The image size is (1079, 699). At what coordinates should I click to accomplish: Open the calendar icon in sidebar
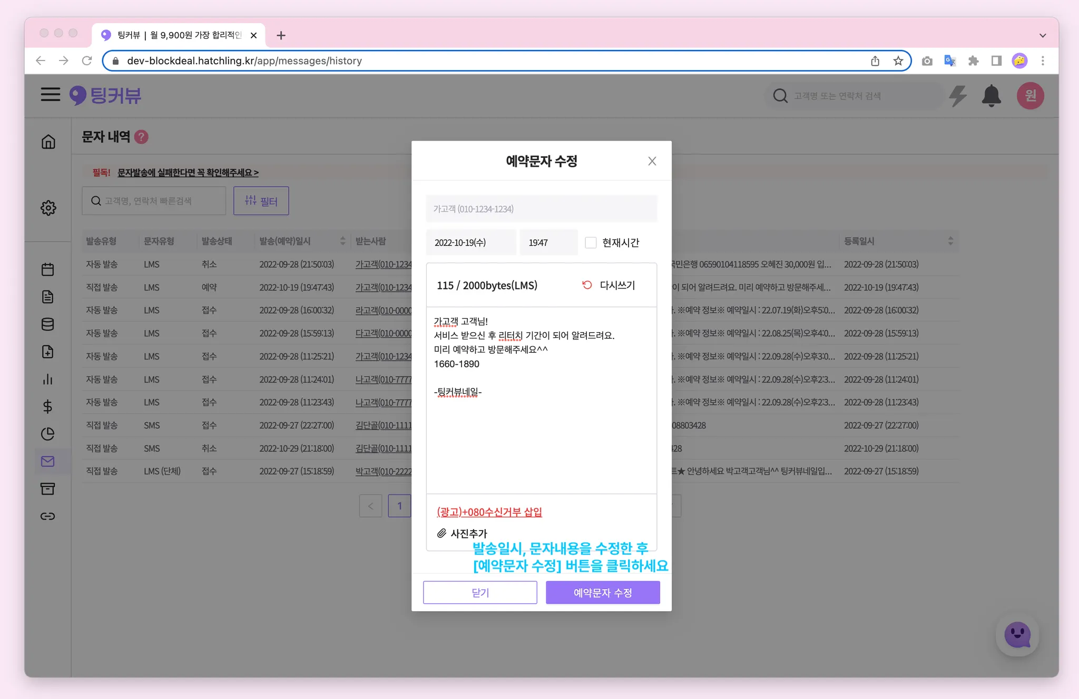click(48, 269)
